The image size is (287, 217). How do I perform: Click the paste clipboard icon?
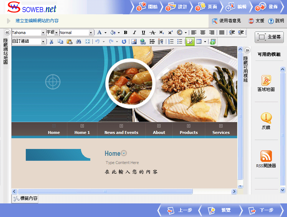pos(70,42)
